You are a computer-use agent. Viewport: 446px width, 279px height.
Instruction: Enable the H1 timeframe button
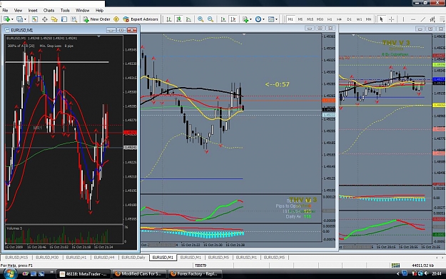[330, 19]
